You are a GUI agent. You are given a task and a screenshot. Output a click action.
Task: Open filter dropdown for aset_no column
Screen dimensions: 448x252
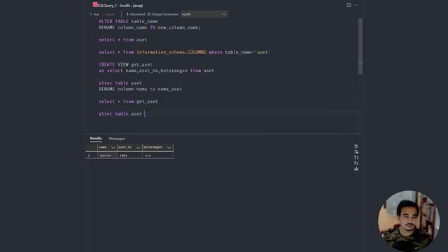[139, 148]
